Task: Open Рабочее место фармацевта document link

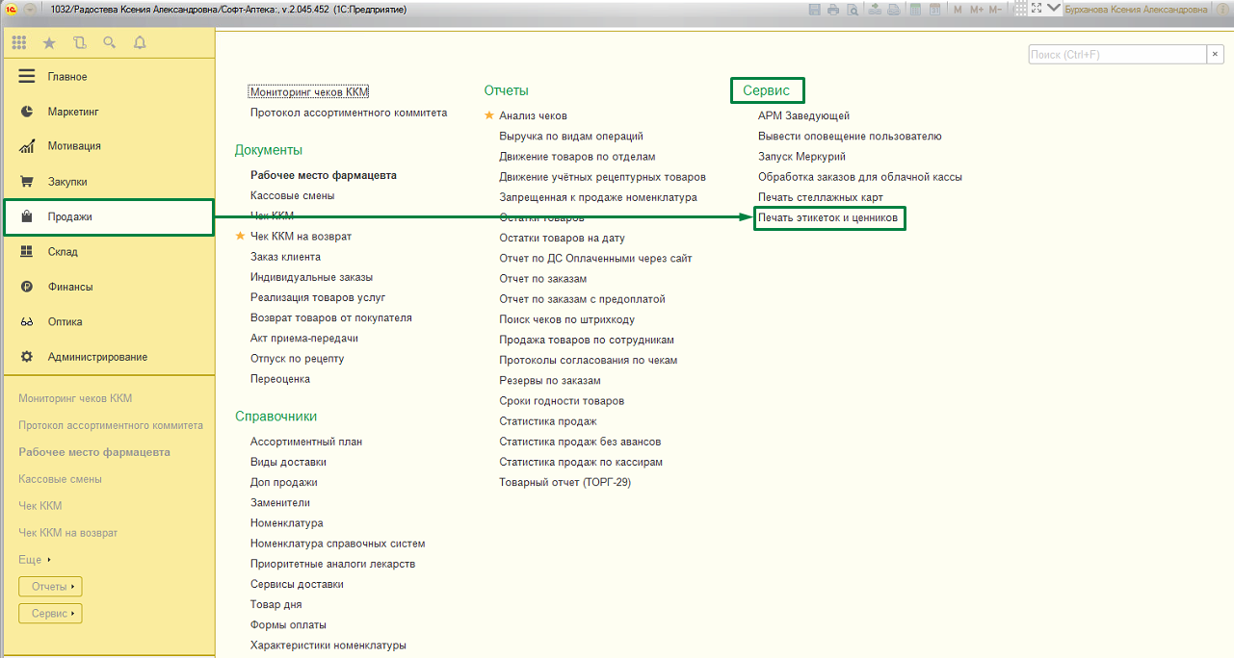Action: tap(323, 175)
